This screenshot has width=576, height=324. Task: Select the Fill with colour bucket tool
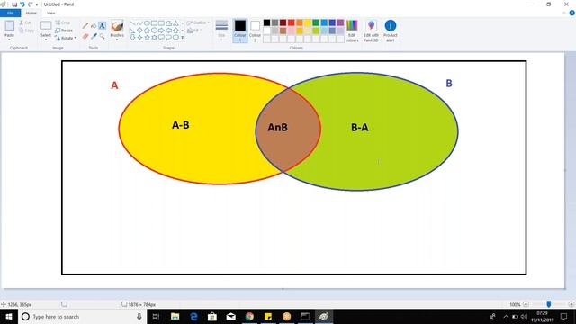pyautogui.click(x=94, y=26)
